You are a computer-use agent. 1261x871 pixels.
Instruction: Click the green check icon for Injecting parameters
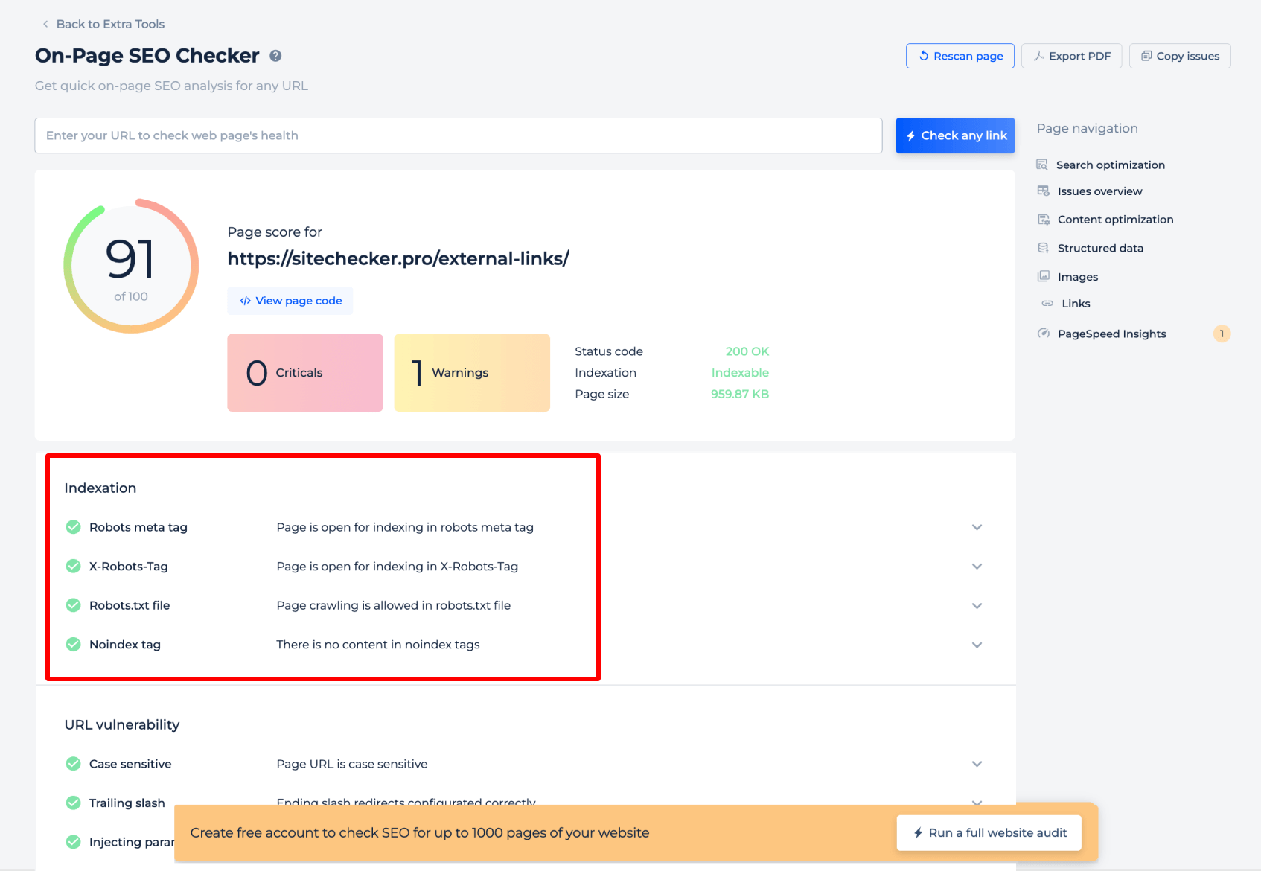click(x=73, y=842)
